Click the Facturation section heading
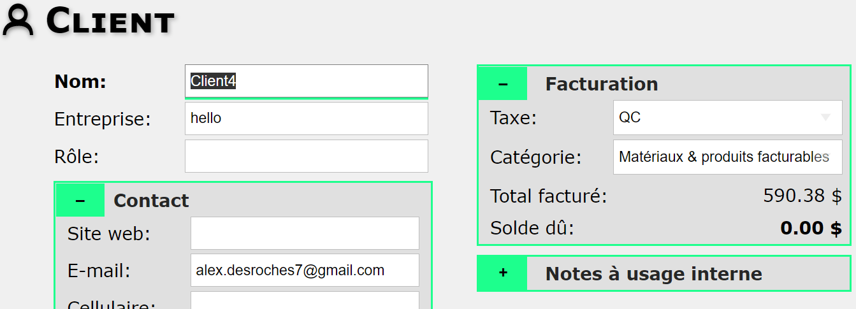The width and height of the screenshot is (856, 309). (x=601, y=84)
